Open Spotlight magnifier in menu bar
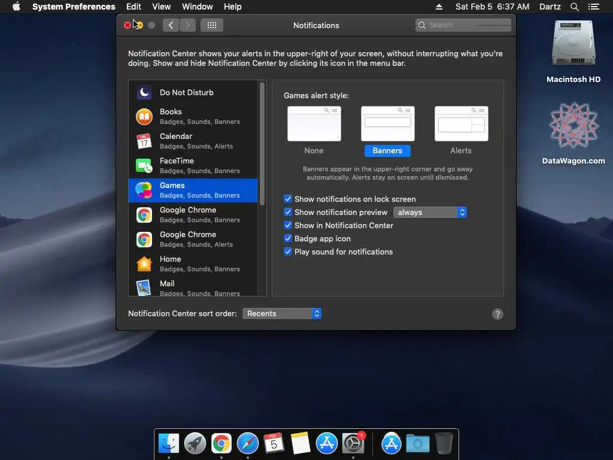Viewport: 613px width, 460px height. click(x=574, y=7)
